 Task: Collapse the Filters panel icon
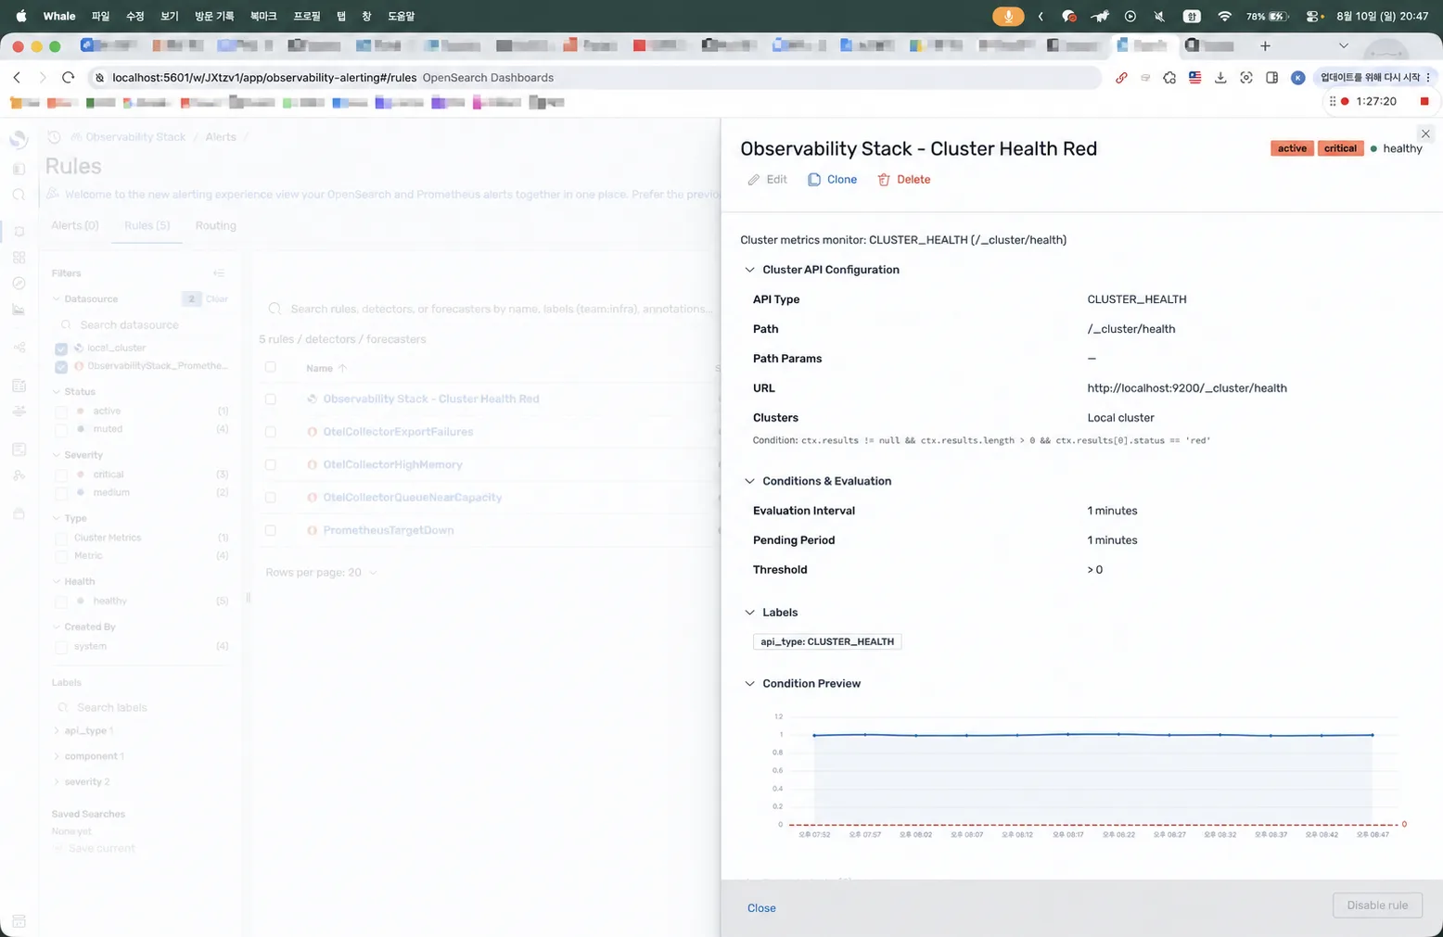pyautogui.click(x=219, y=273)
